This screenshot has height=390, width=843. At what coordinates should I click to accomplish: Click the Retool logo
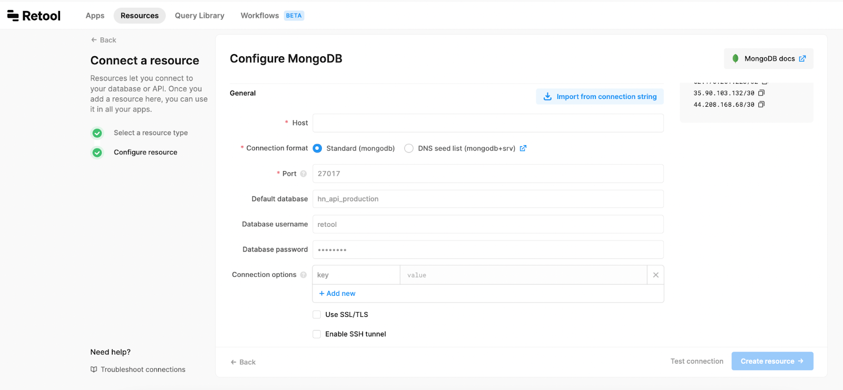(x=34, y=16)
